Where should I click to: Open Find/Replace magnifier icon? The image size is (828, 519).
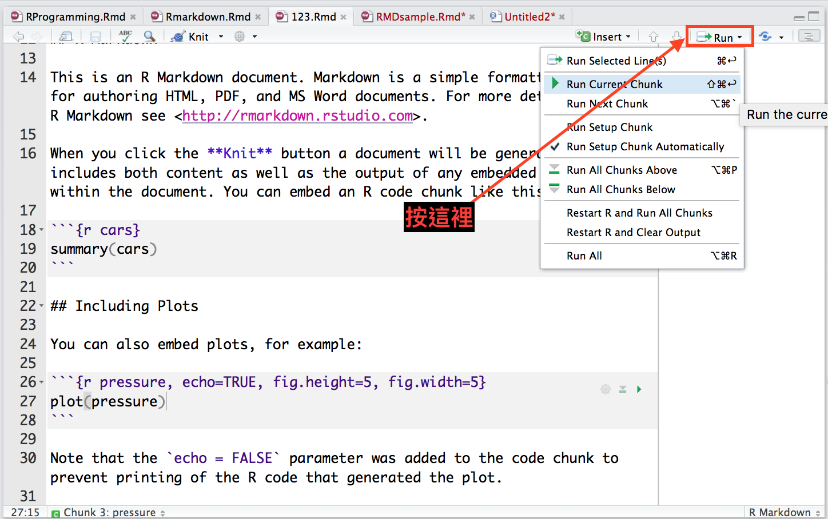pos(150,37)
